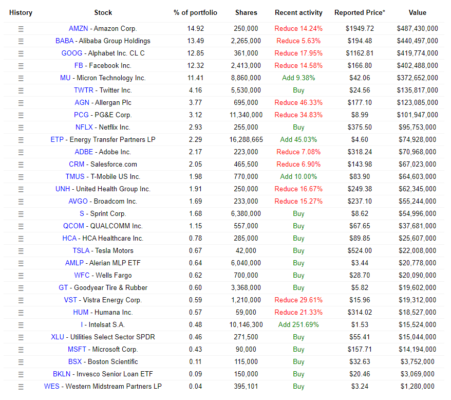The height and width of the screenshot is (400, 451).
Task: Open history icon for Twitter Inc. row
Action: click(x=21, y=90)
